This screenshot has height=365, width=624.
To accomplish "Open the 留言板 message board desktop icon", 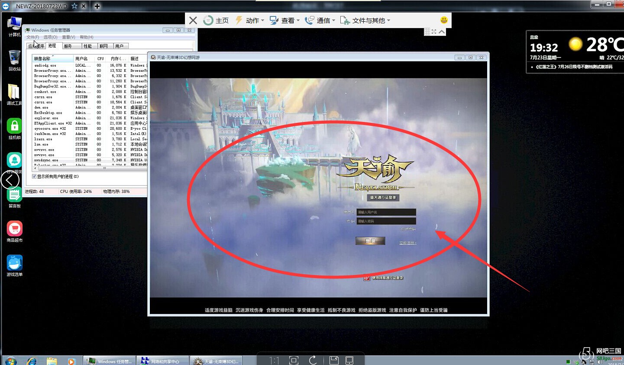I will (x=14, y=198).
